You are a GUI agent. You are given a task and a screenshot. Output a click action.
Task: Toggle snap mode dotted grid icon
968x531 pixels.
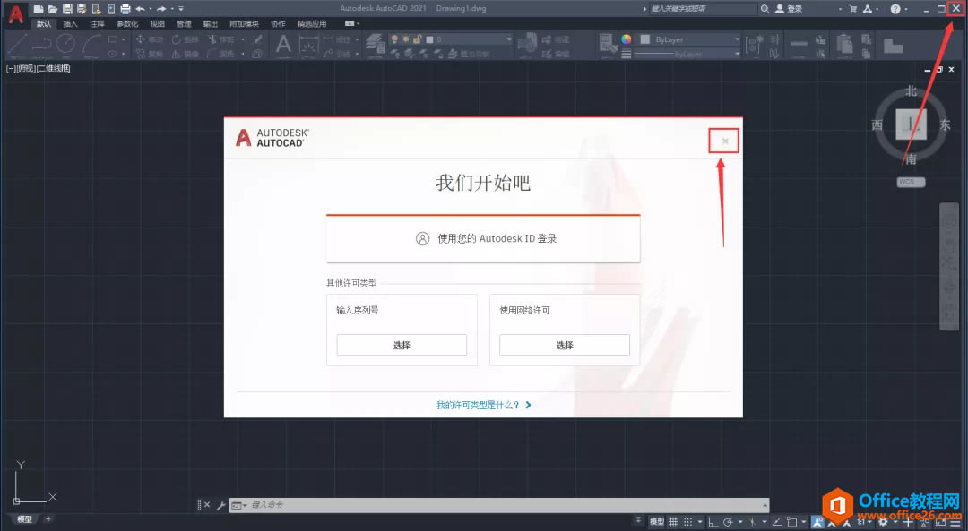click(x=687, y=522)
